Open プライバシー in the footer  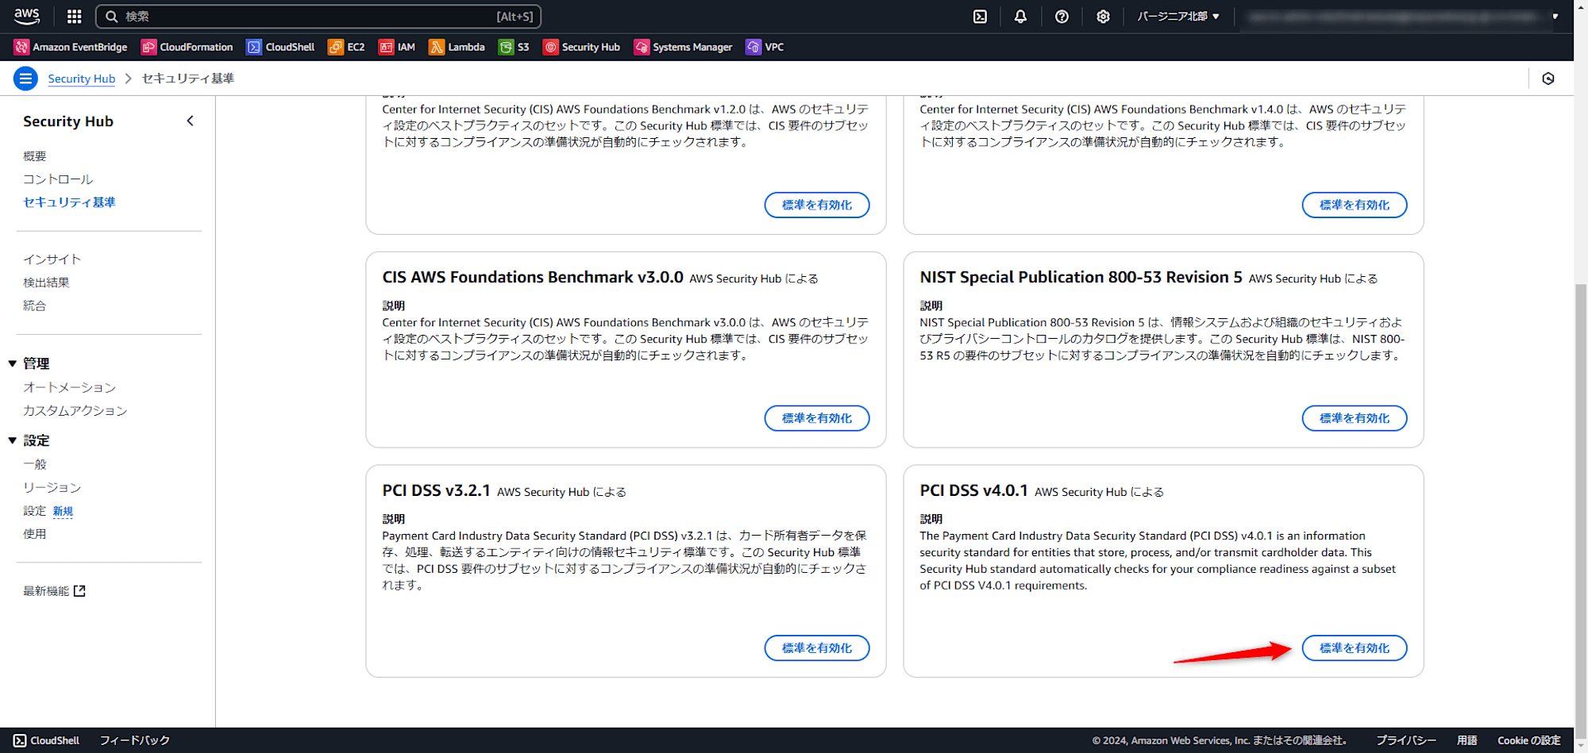1406,740
